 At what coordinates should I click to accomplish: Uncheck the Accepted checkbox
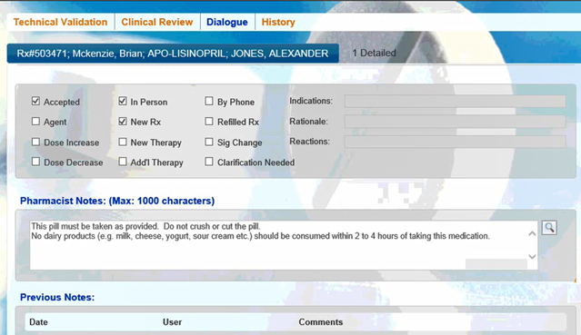(35, 101)
